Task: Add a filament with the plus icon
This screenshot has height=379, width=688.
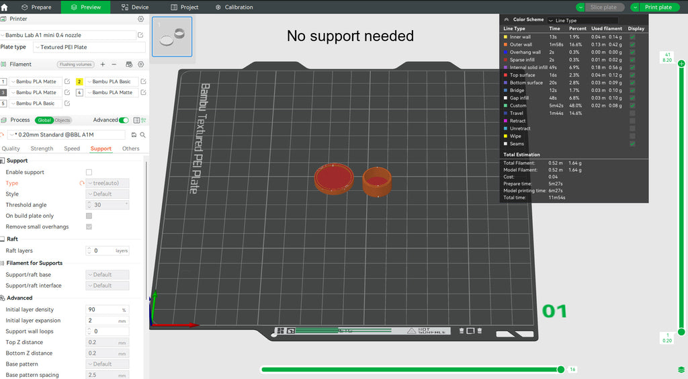Action: (x=103, y=65)
